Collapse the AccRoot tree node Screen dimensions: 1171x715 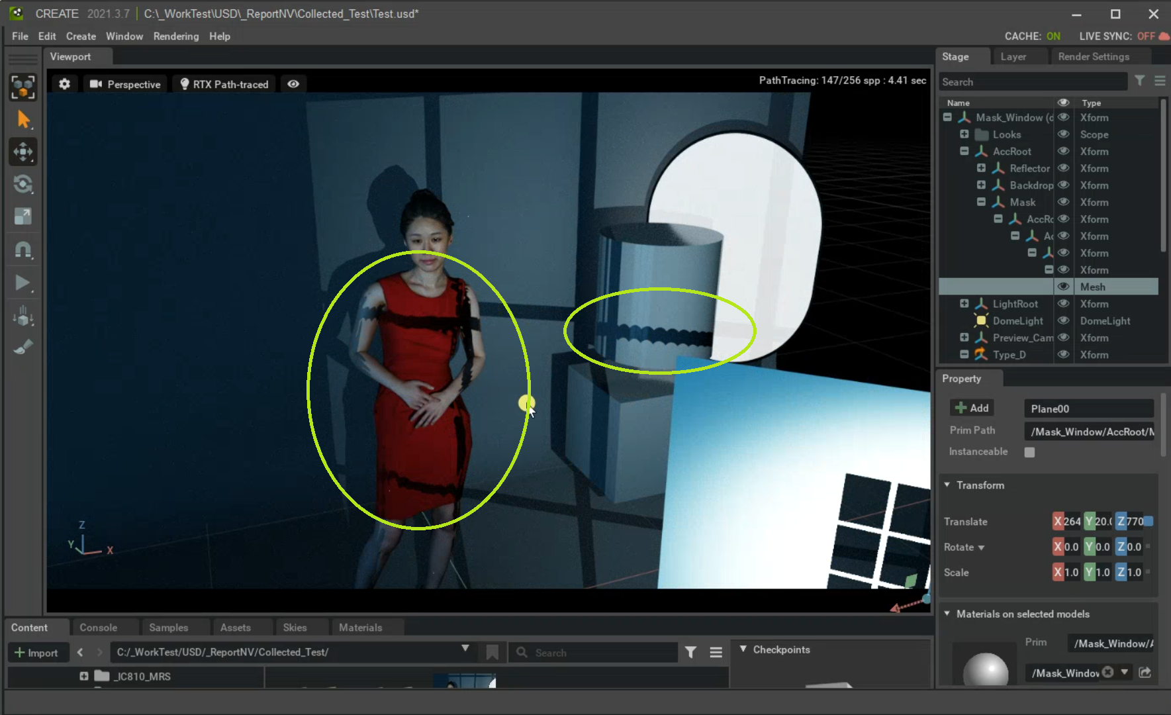(964, 151)
